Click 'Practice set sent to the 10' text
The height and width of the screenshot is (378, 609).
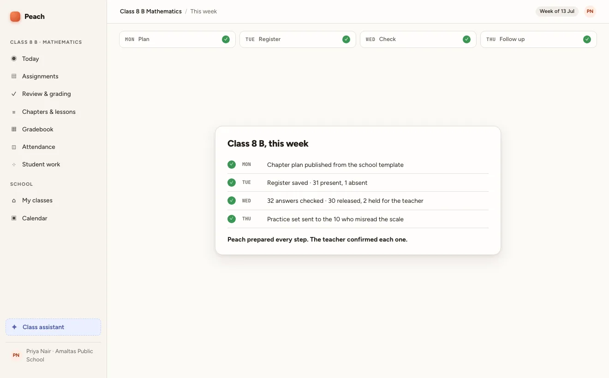click(335, 219)
